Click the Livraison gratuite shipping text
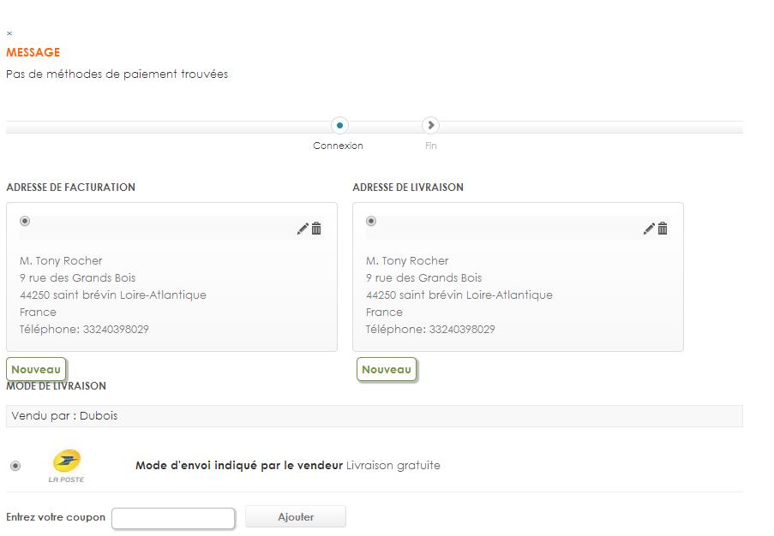The width and height of the screenshot is (774, 536). [393, 466]
